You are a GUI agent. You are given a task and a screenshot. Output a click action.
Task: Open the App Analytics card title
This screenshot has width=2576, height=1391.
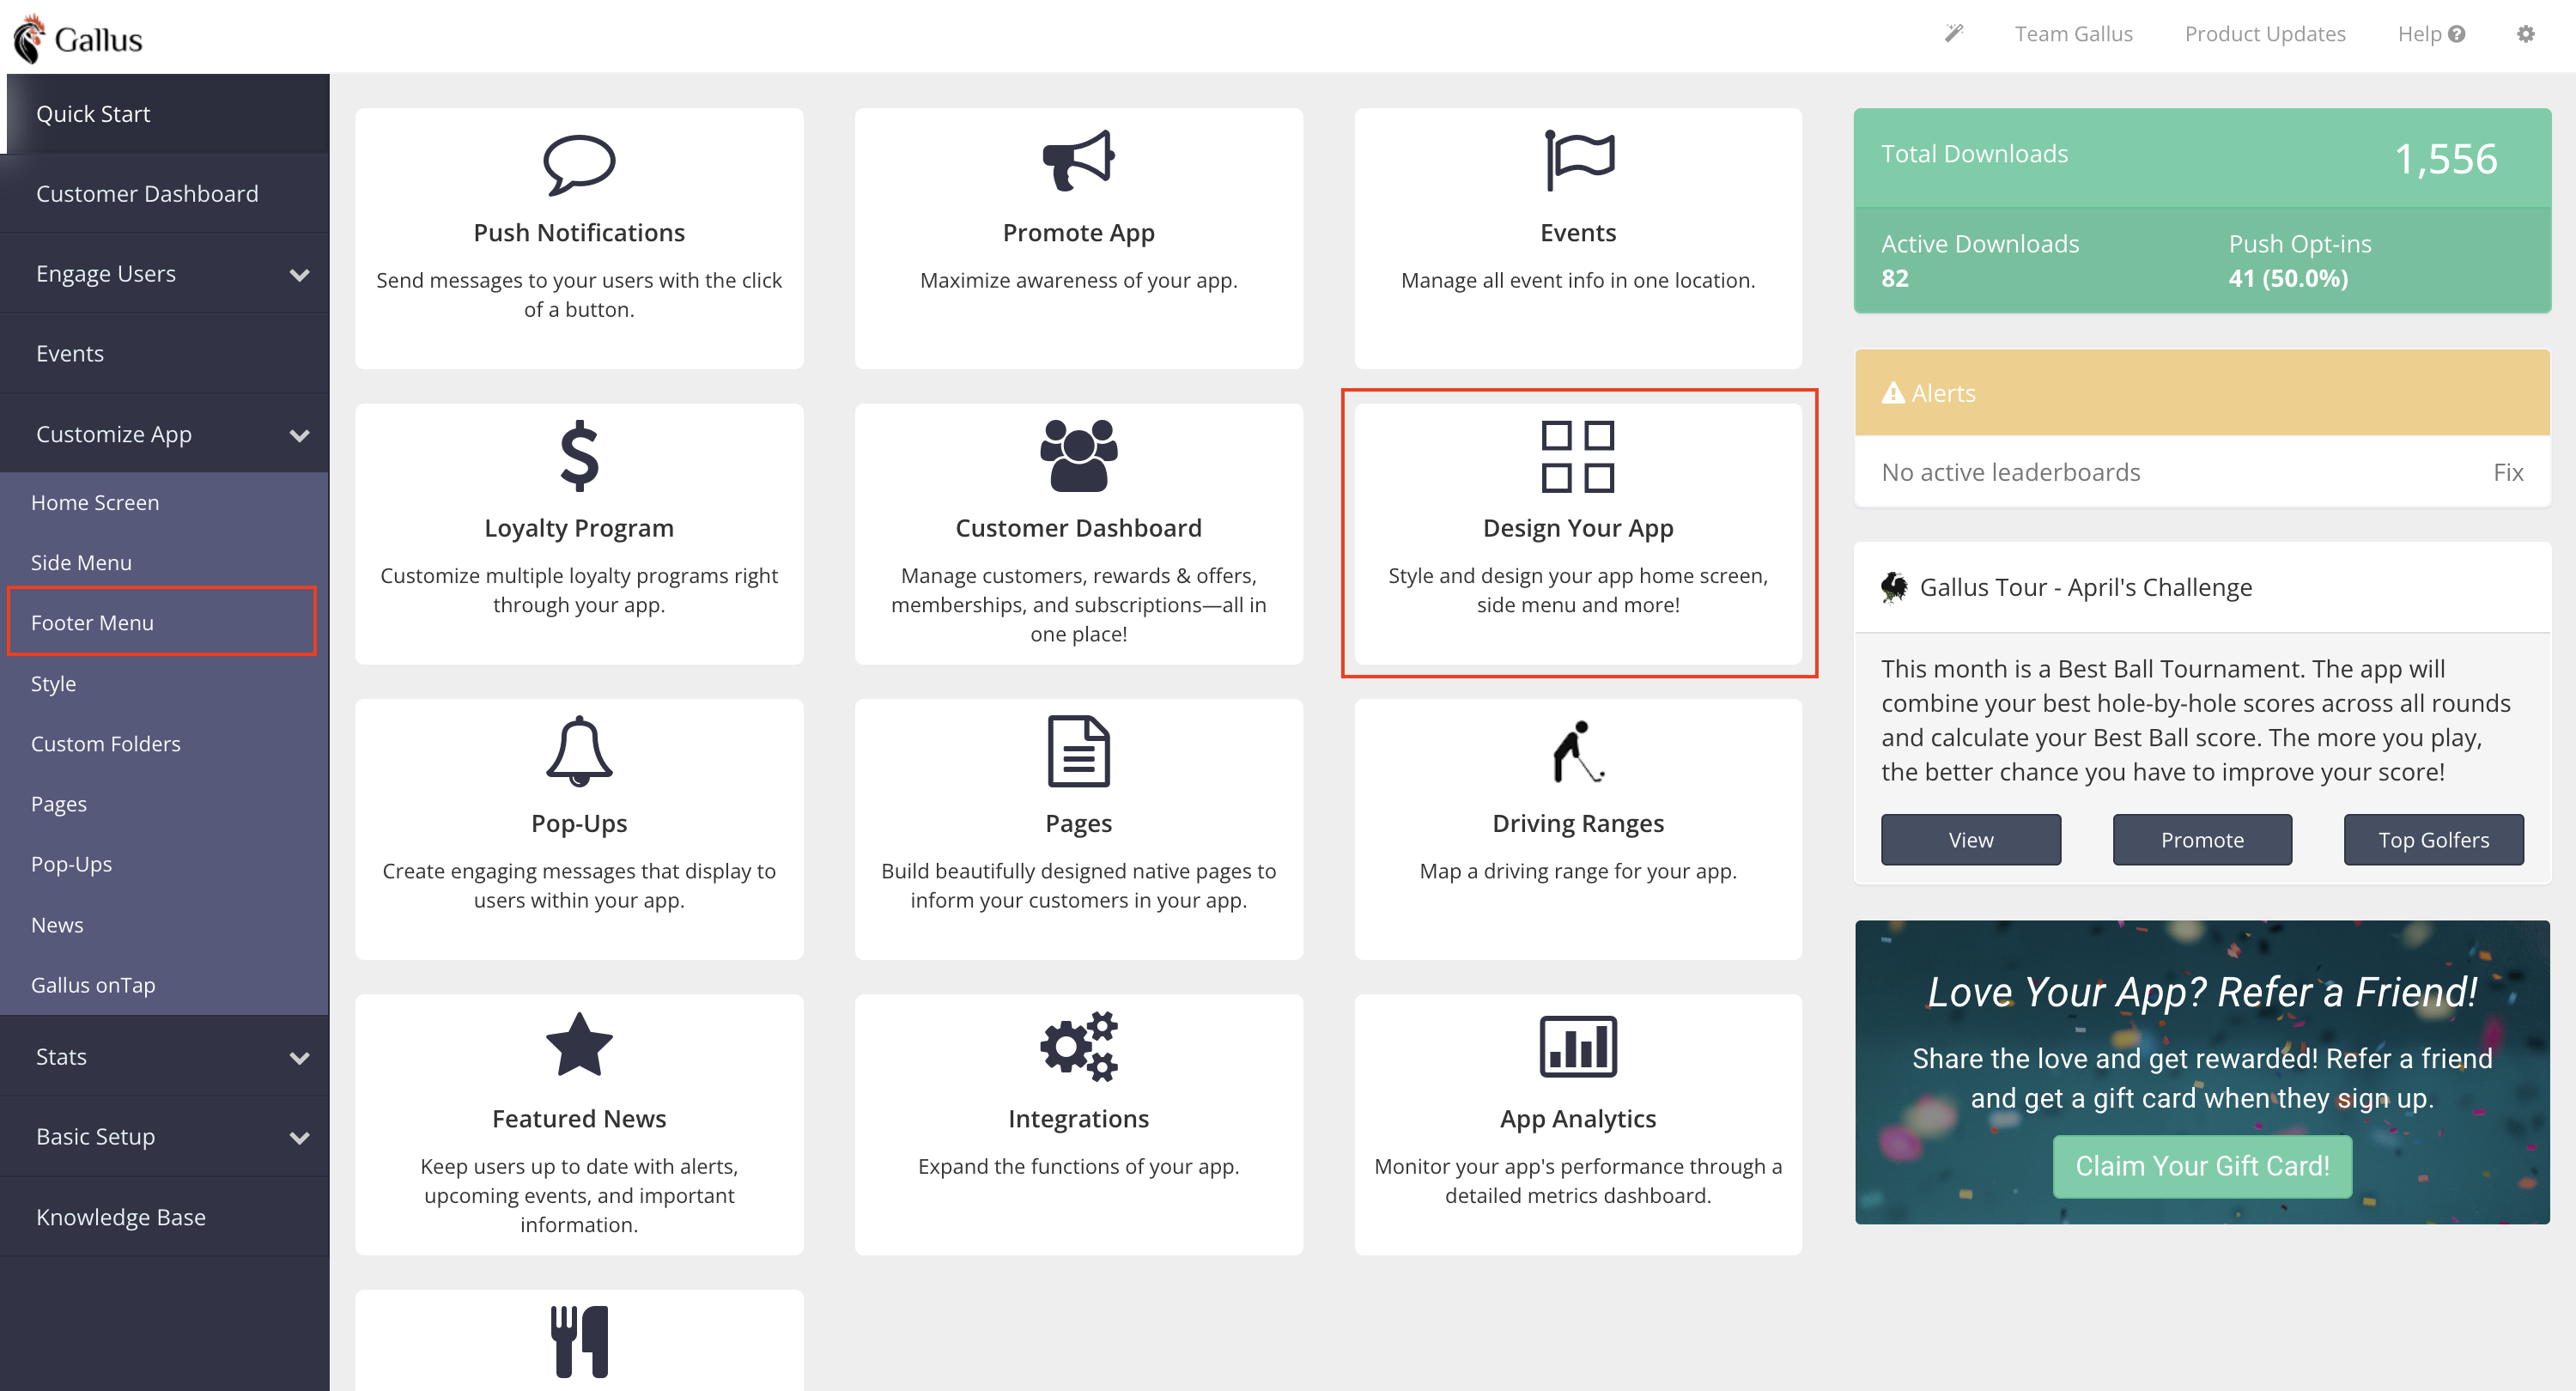[x=1578, y=1118]
